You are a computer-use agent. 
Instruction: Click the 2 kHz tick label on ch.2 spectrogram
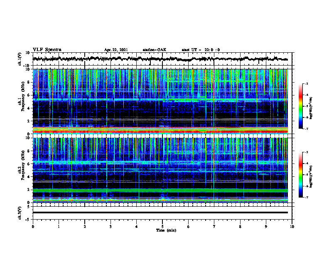[x=29, y=190]
